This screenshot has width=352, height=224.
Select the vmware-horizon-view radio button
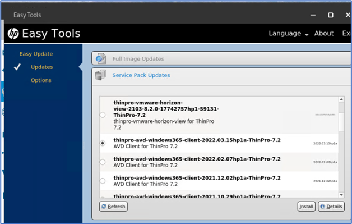click(103, 115)
